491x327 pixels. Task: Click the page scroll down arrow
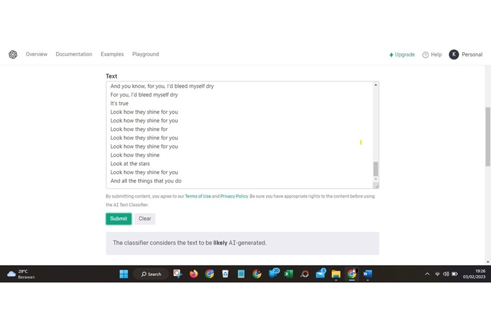[x=488, y=262]
